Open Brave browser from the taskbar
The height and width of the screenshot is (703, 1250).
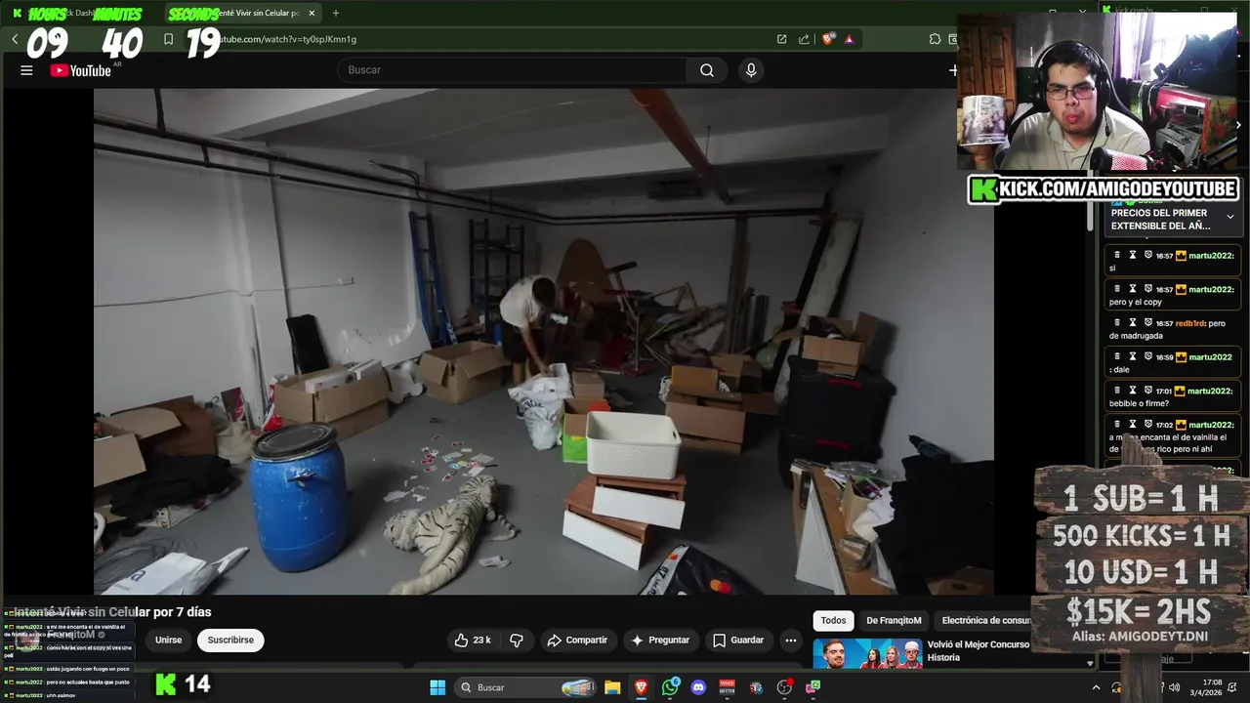(x=642, y=687)
